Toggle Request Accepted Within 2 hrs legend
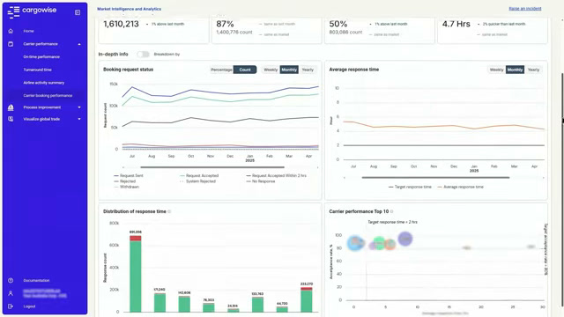 click(x=276, y=176)
